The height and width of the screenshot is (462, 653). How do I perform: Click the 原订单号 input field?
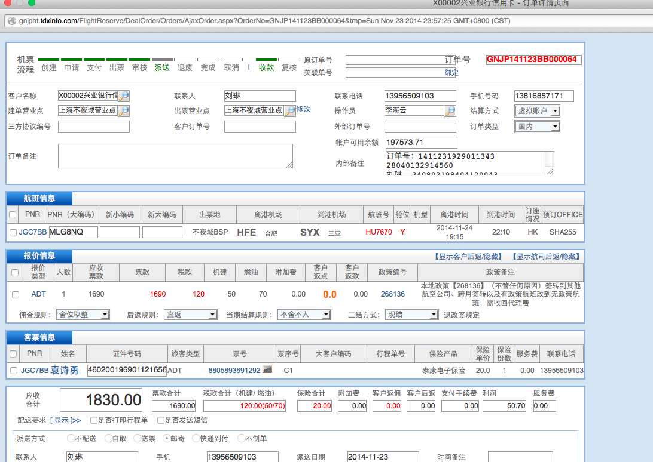coord(401,60)
